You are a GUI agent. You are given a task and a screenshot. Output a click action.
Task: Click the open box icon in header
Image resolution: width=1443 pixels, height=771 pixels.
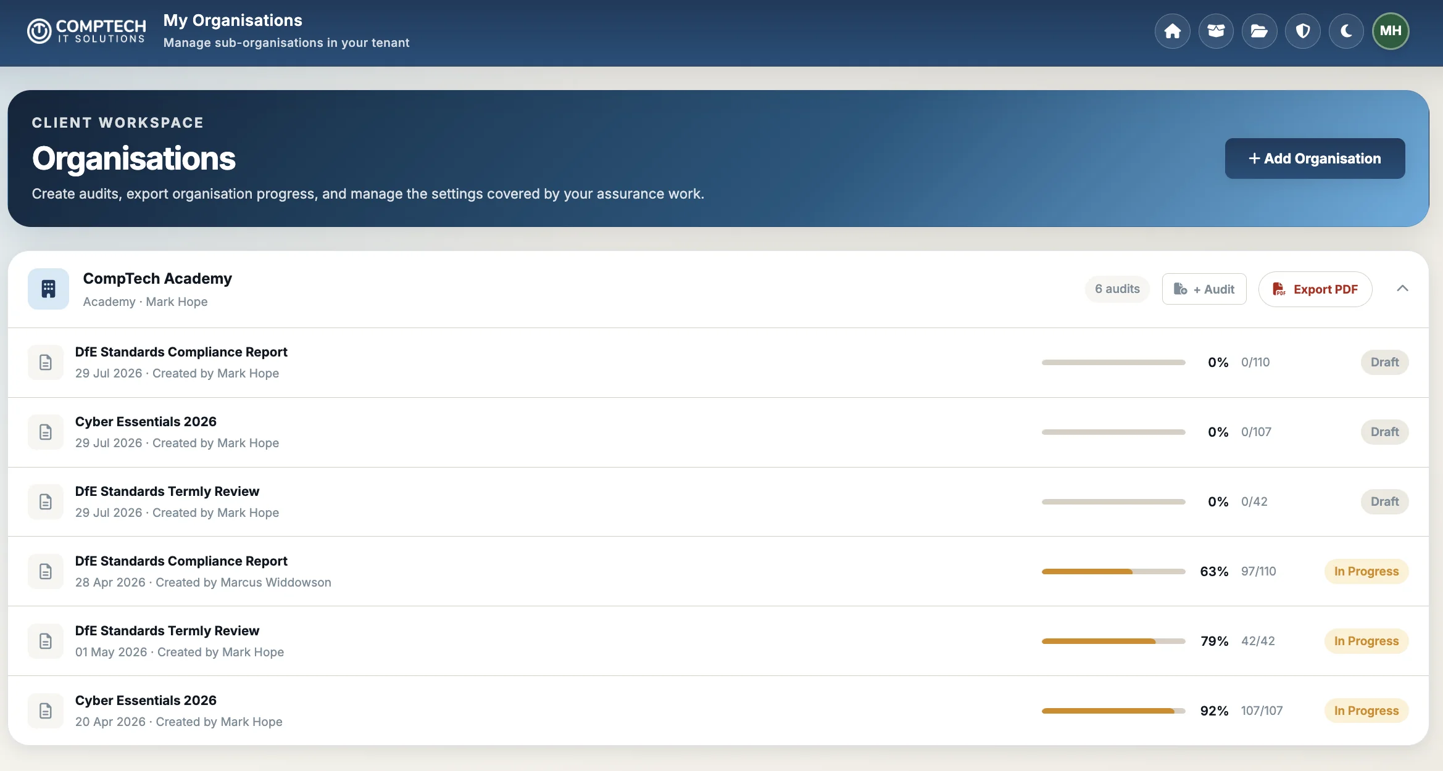[x=1216, y=31]
